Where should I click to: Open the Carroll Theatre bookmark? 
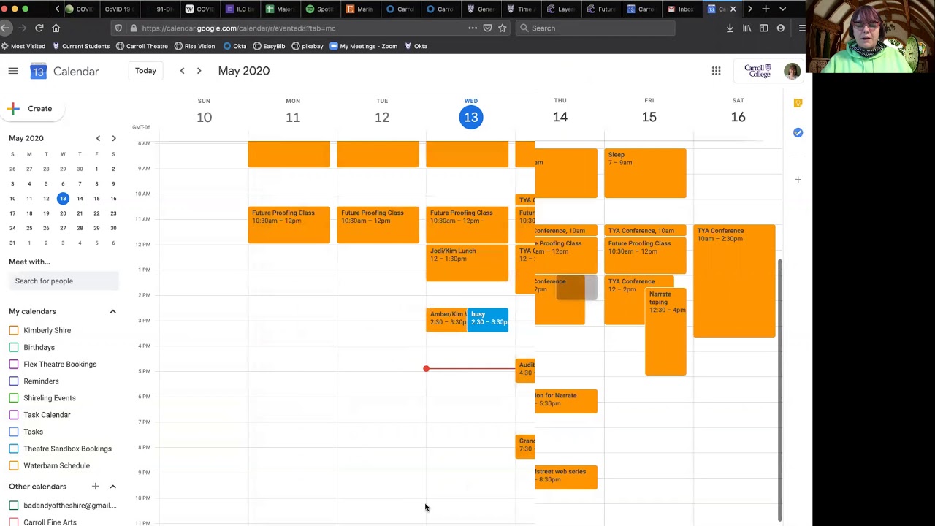pos(142,46)
